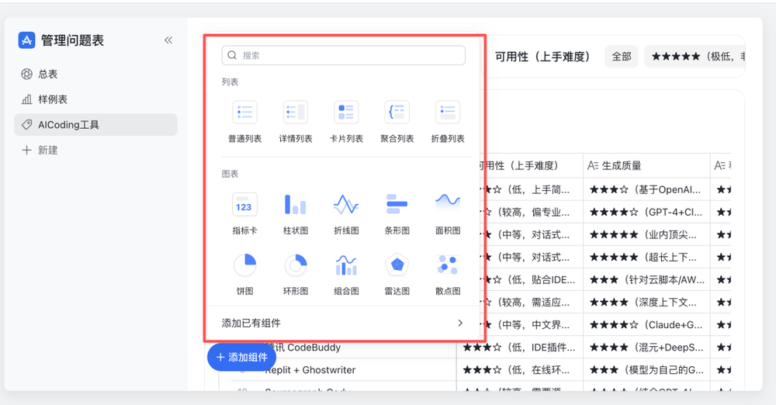Collapse the left sidebar panel

(x=168, y=40)
